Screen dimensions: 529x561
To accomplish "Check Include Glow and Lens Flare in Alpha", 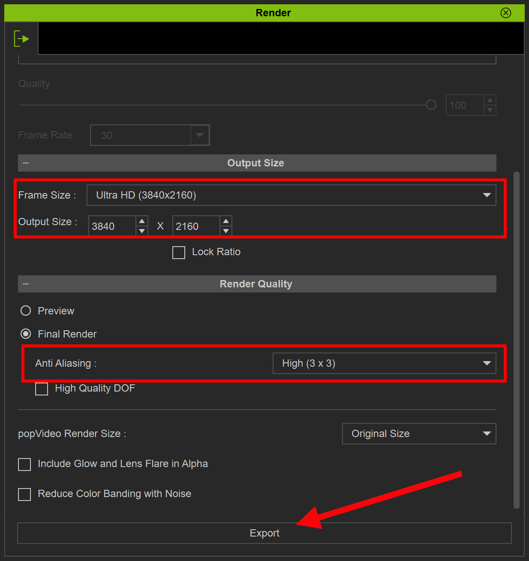I will [x=24, y=464].
